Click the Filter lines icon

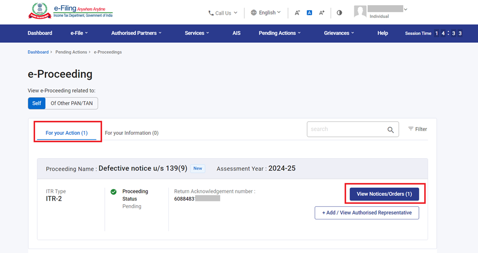click(x=411, y=129)
